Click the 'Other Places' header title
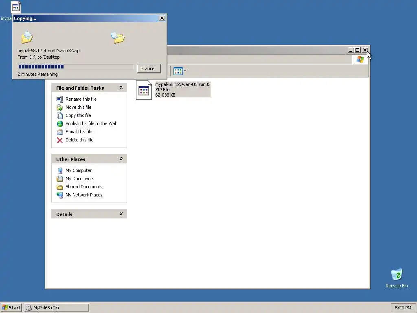417x313 pixels. (71, 159)
